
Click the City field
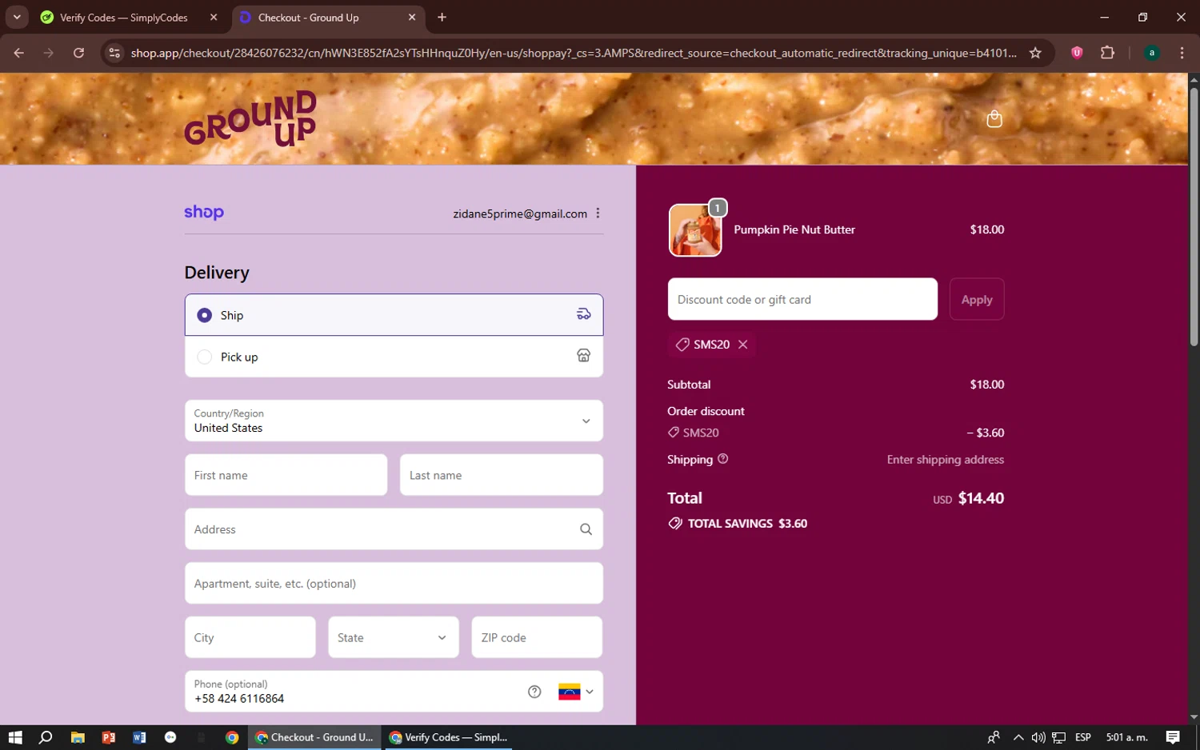(x=250, y=637)
